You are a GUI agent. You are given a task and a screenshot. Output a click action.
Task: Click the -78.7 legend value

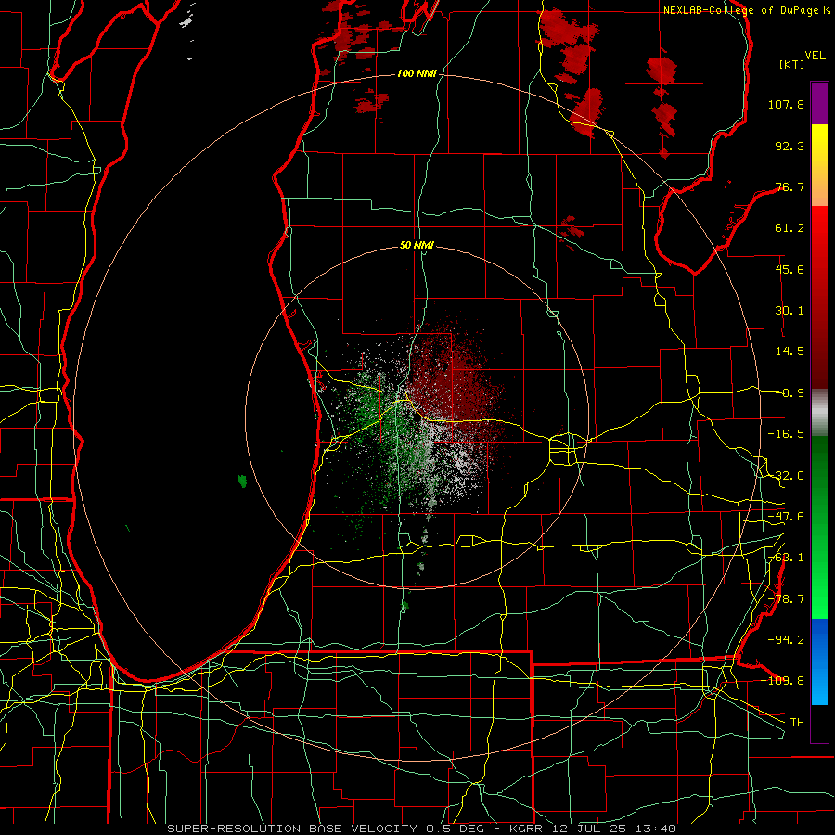tap(786, 599)
